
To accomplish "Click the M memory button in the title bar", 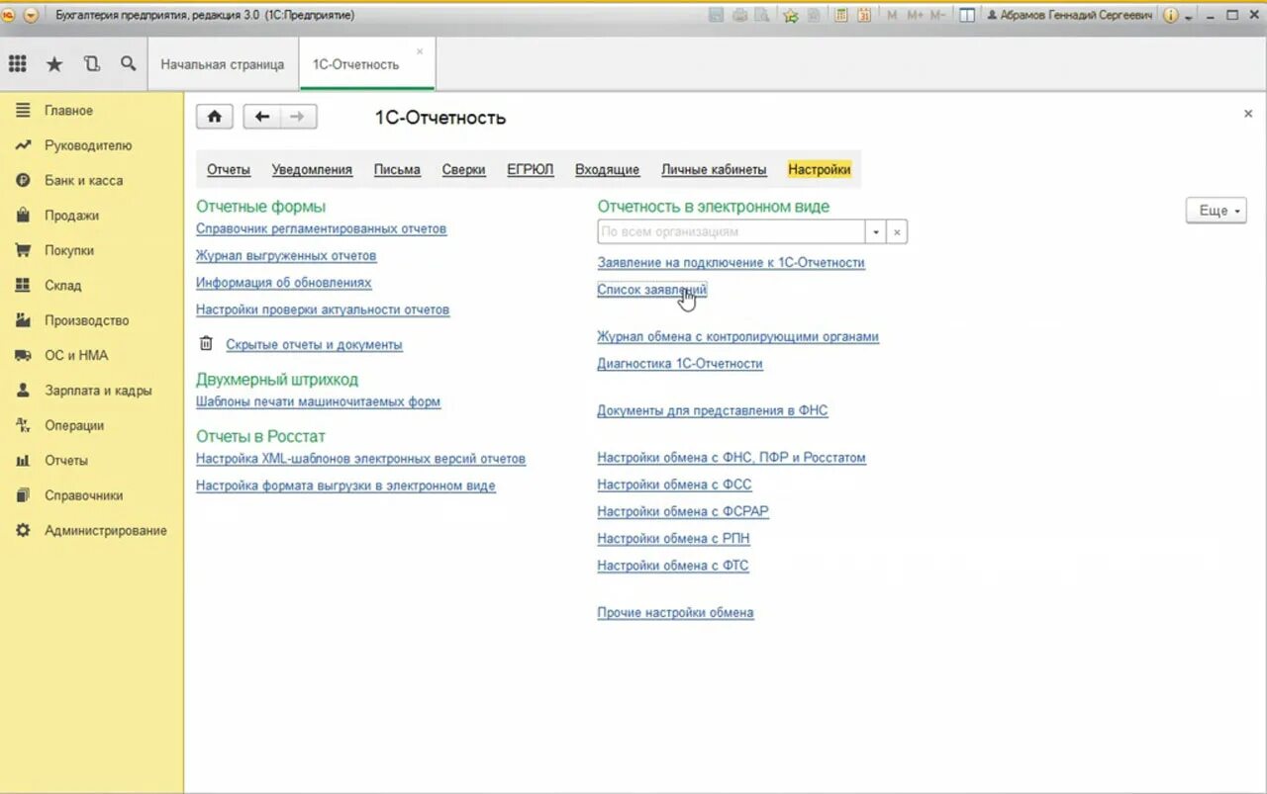I will [x=892, y=15].
